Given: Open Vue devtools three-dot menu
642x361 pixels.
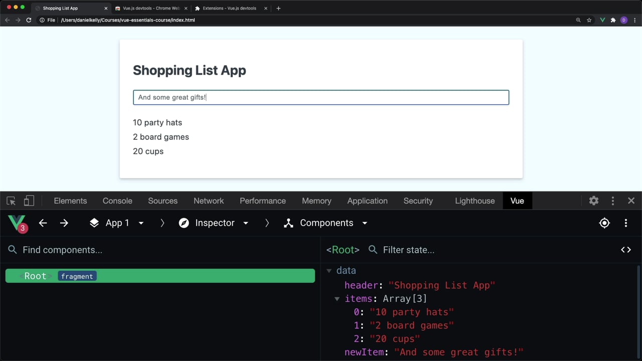Looking at the screenshot, I should pyautogui.click(x=625, y=223).
